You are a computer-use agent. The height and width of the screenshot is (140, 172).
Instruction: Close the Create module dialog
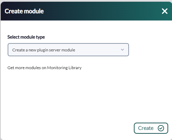pyautogui.click(x=165, y=11)
